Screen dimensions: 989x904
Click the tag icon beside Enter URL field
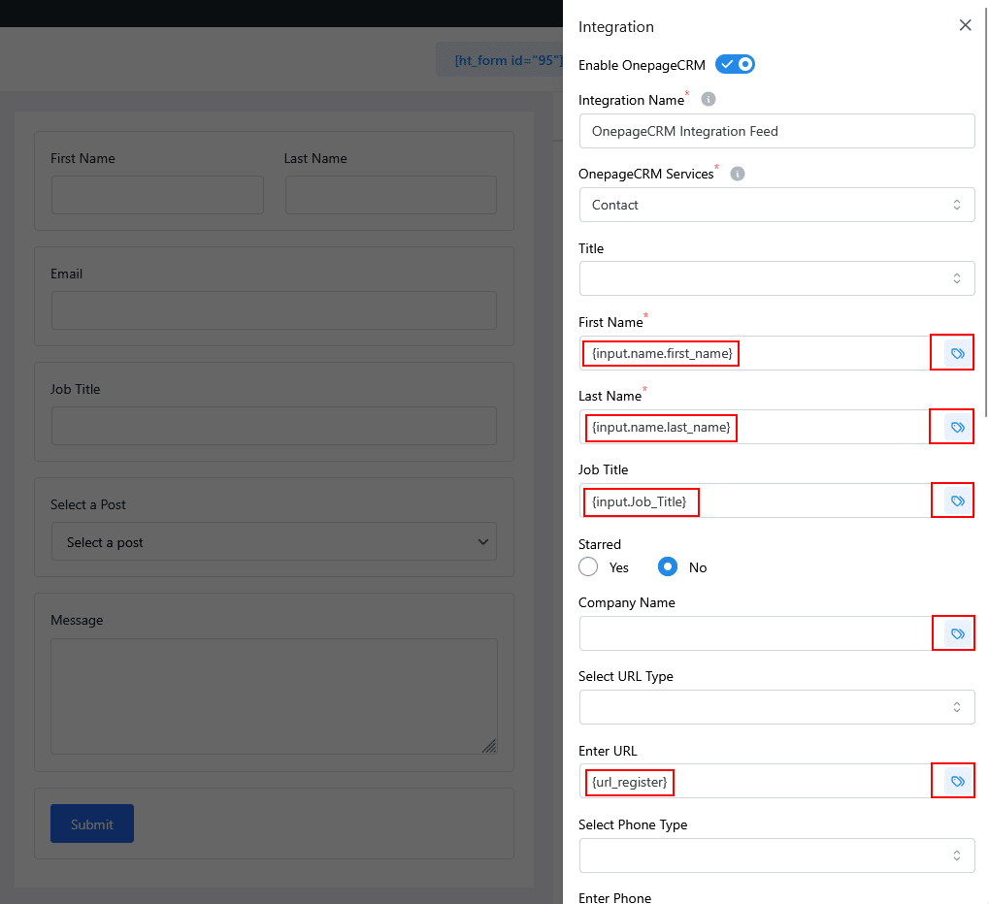(x=957, y=782)
